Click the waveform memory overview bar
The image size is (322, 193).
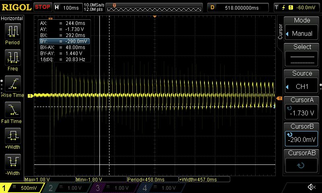[154, 8]
